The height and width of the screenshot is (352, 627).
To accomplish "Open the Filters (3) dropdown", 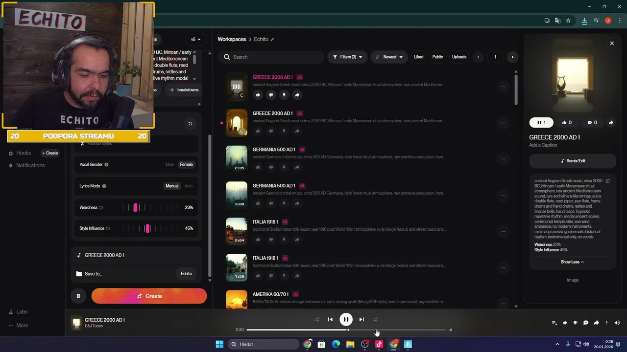I will 347,57.
